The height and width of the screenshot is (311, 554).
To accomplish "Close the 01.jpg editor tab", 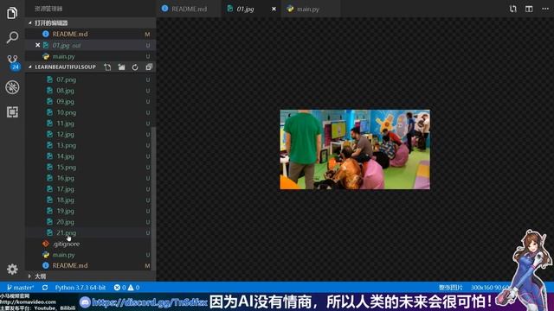I will (274, 9).
